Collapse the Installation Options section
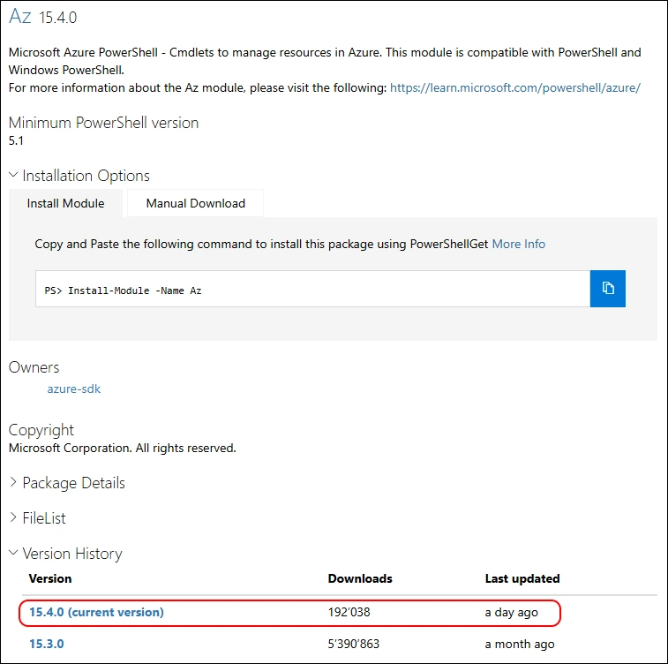 tap(79, 176)
